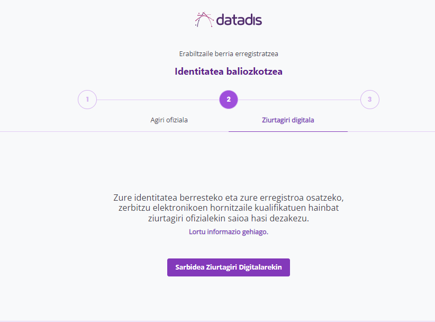Click the datadis wordmark text
Image resolution: width=435 pixels, height=322 pixels.
click(x=239, y=21)
